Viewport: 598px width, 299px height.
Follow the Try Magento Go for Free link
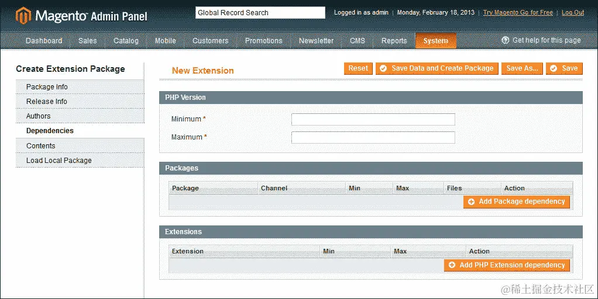(x=518, y=12)
